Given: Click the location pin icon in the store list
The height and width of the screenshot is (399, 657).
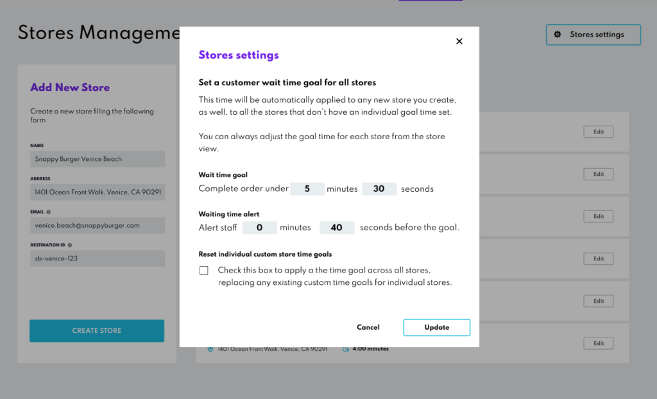Looking at the screenshot, I should click(210, 350).
